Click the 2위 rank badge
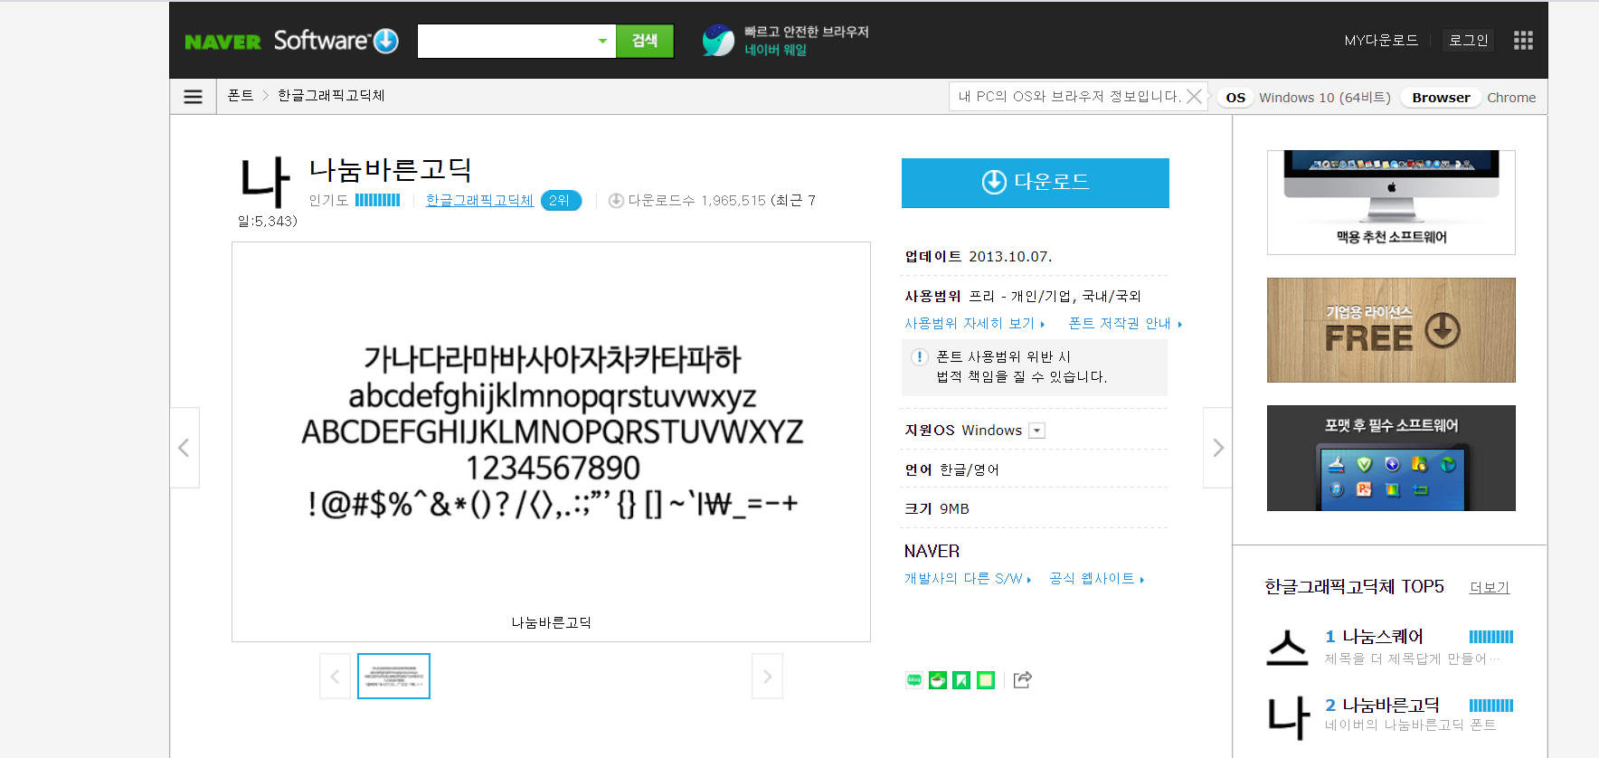 (x=561, y=200)
